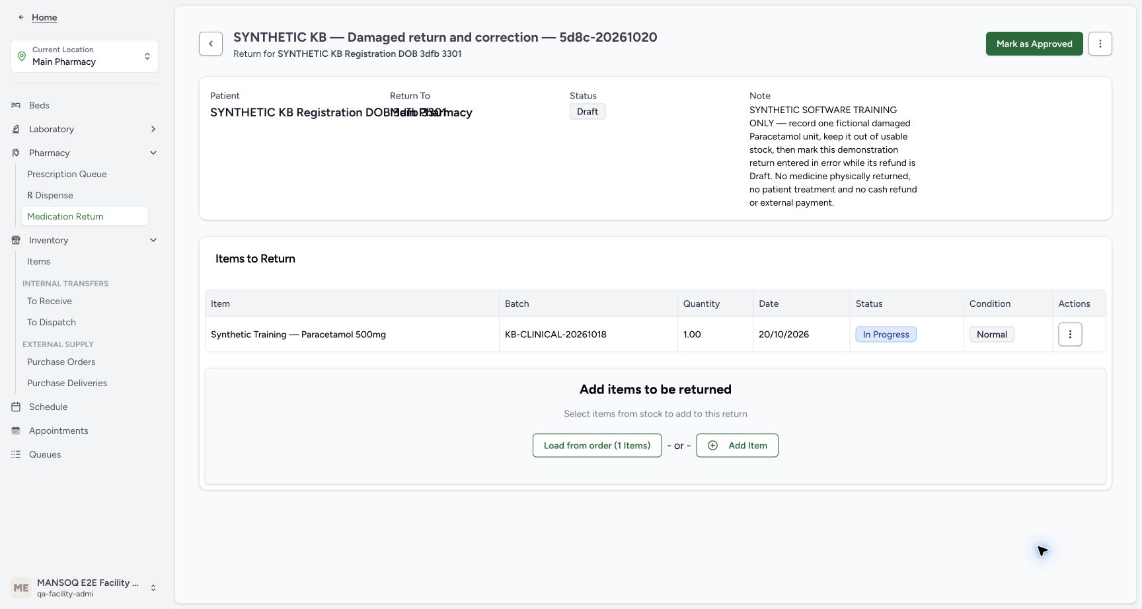The width and height of the screenshot is (1142, 609).
Task: Click the ME user avatar
Action: (21, 588)
